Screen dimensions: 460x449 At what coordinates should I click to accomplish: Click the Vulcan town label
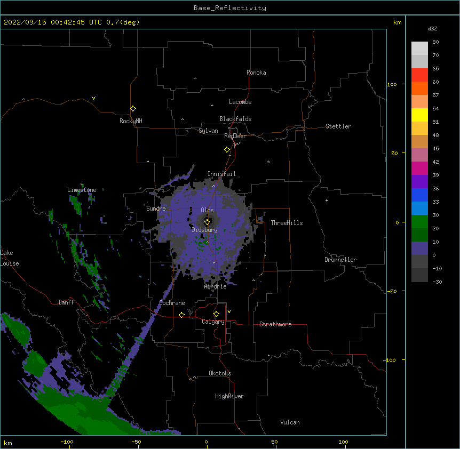click(290, 422)
